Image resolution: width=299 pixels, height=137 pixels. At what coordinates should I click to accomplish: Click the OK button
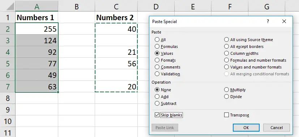(246, 128)
